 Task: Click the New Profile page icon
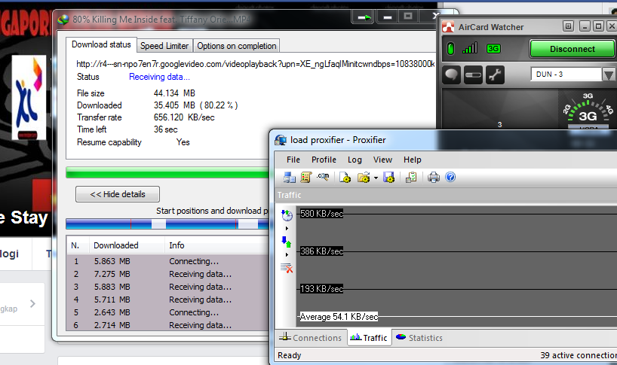(x=345, y=178)
